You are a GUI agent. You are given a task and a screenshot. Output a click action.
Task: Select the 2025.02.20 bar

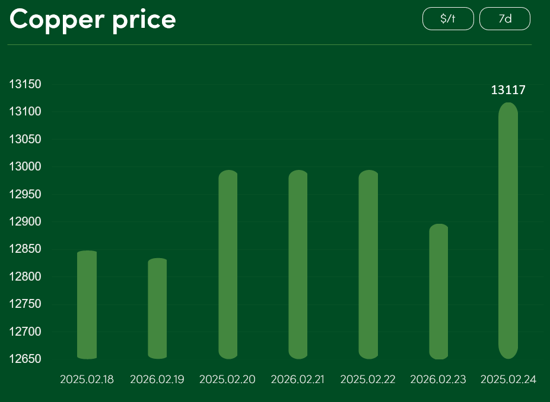click(228, 265)
